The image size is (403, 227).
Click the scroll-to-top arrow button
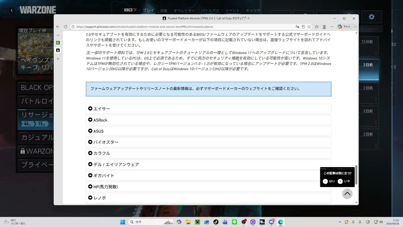click(x=347, y=194)
